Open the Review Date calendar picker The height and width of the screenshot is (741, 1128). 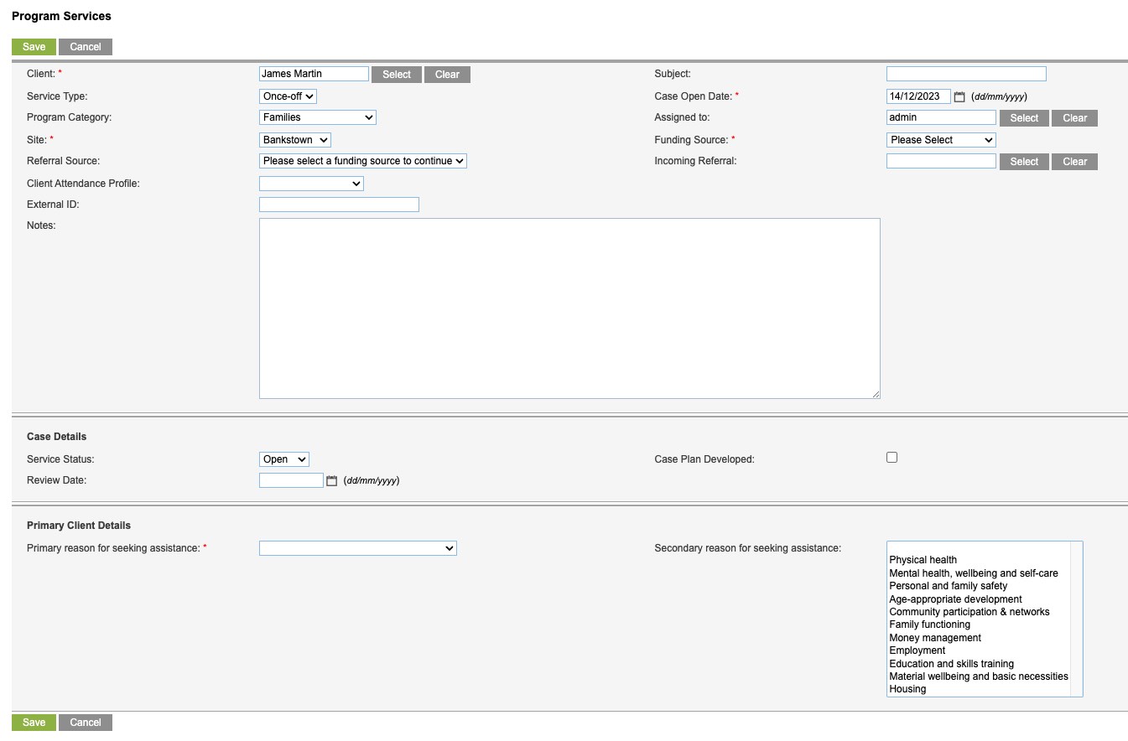(330, 479)
